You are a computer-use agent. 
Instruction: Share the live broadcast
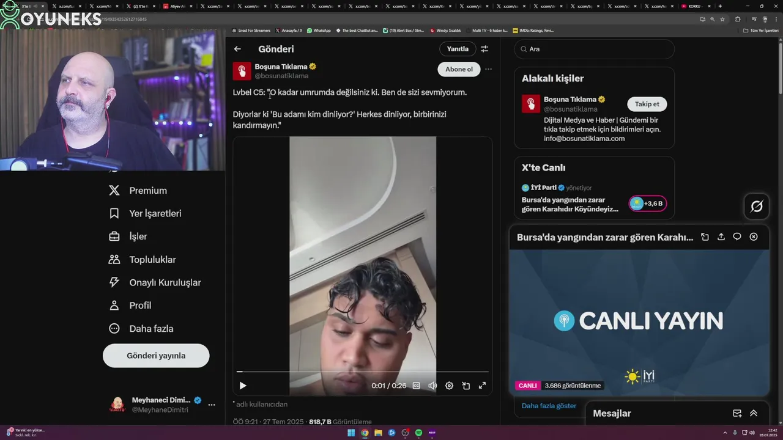(x=721, y=237)
